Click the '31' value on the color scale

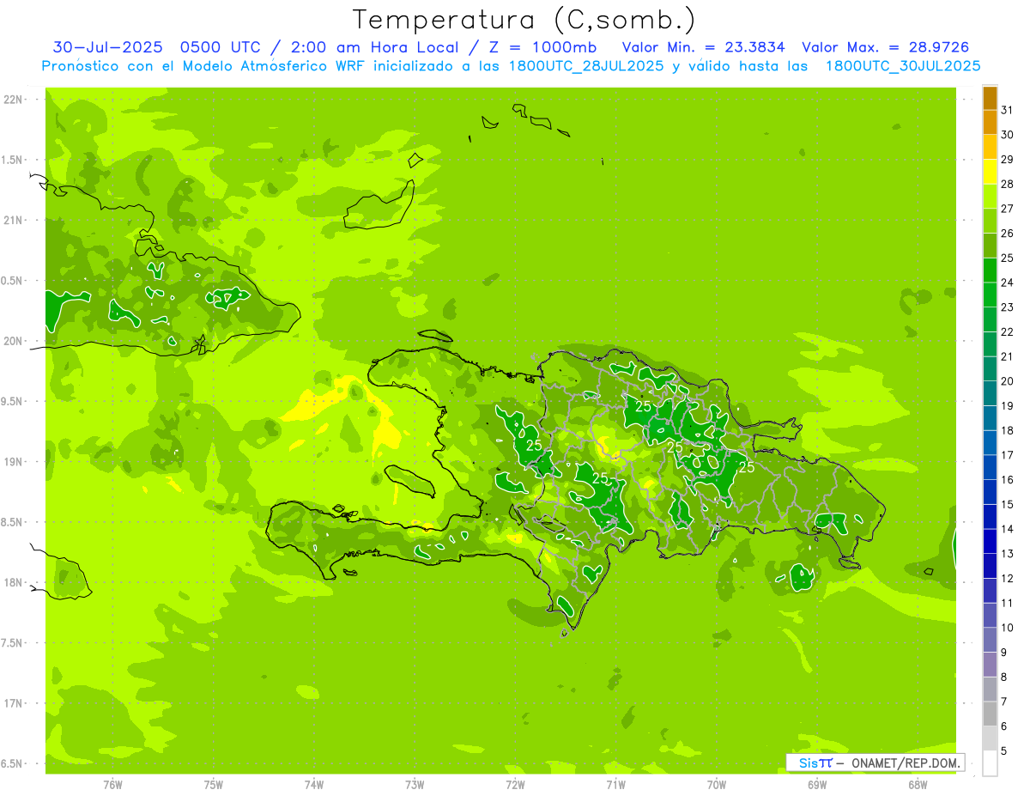coord(1008,110)
